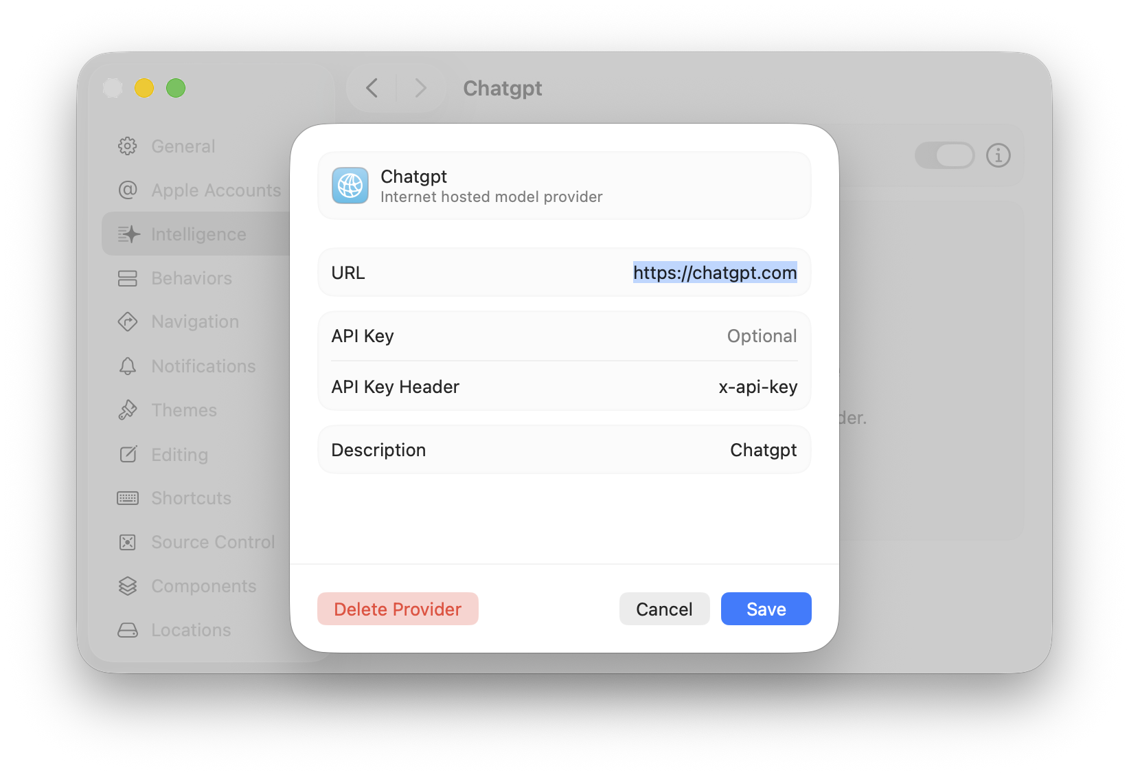Screen dimensions: 1129x775
Task: Click the General gear icon in sidebar
Action: coord(128,146)
